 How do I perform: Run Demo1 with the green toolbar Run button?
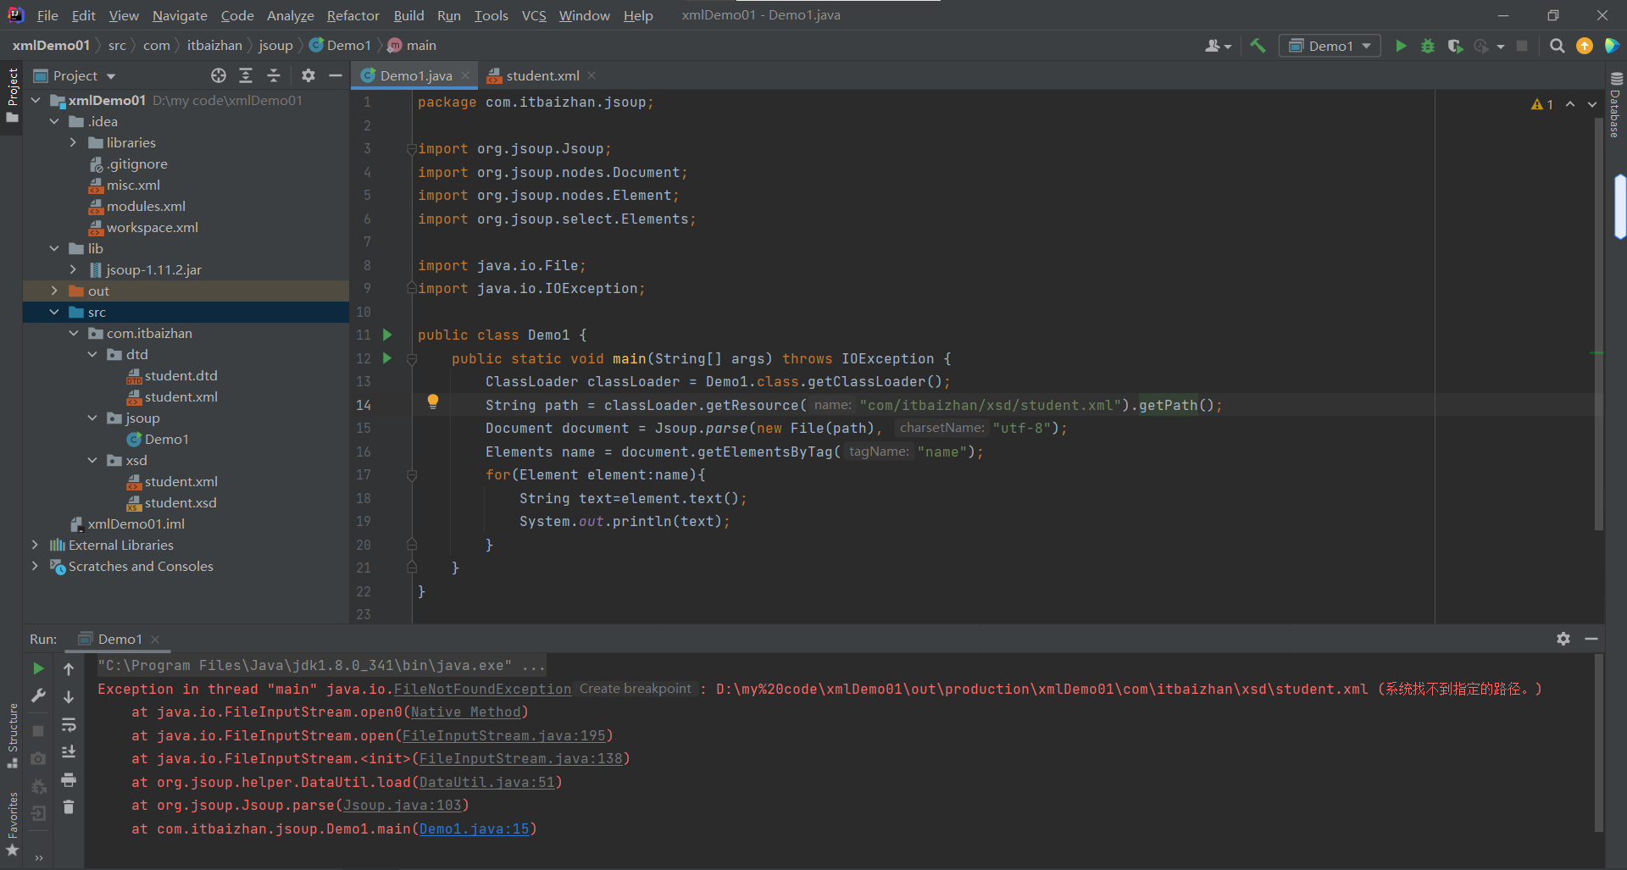pyautogui.click(x=1401, y=46)
